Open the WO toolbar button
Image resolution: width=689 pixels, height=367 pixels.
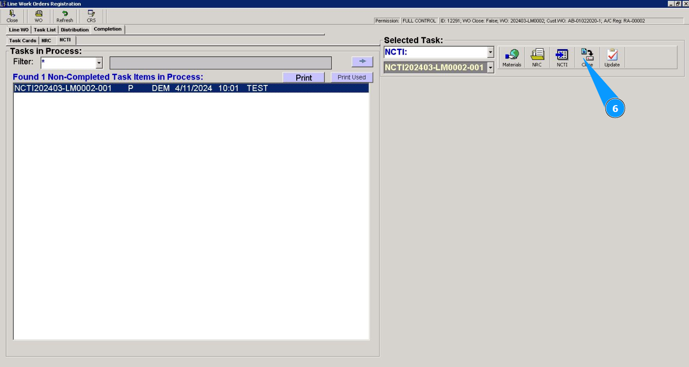point(38,16)
